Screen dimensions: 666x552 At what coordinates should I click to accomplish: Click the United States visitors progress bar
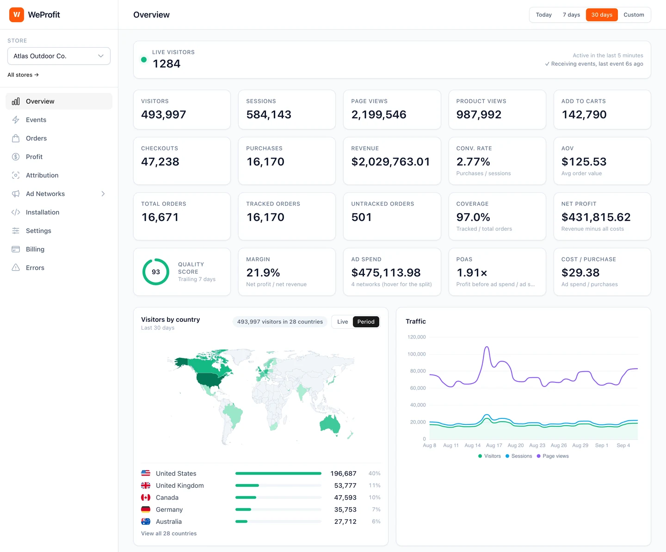pos(278,473)
